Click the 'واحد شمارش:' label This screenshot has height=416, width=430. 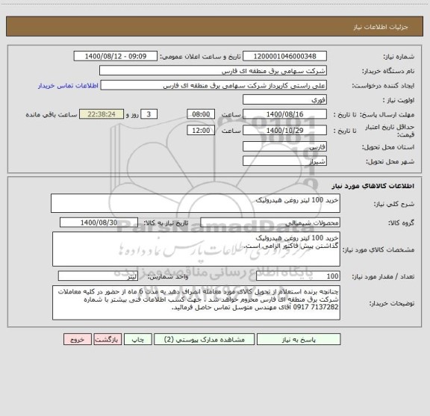168,276
